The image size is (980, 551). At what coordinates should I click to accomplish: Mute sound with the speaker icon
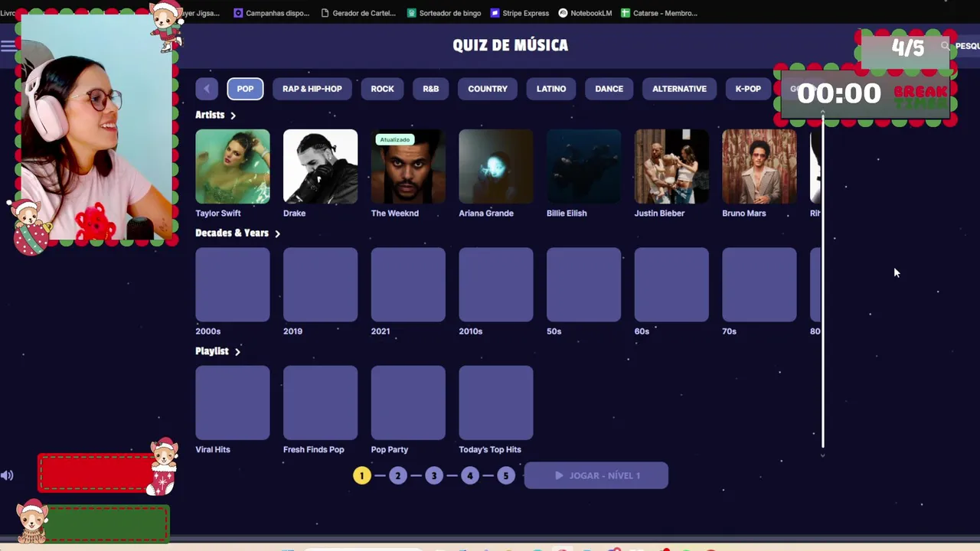coord(7,475)
